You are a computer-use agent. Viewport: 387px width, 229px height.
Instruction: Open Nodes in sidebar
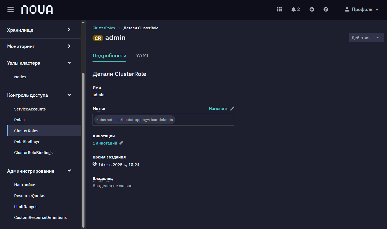click(20, 77)
